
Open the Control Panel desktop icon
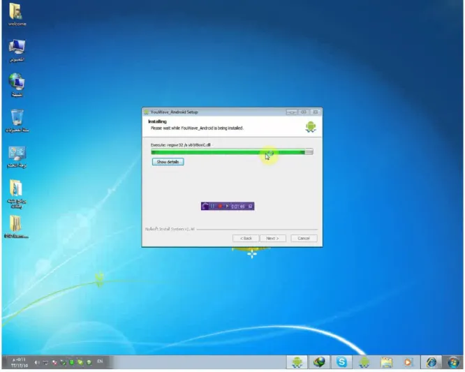pos(17,154)
